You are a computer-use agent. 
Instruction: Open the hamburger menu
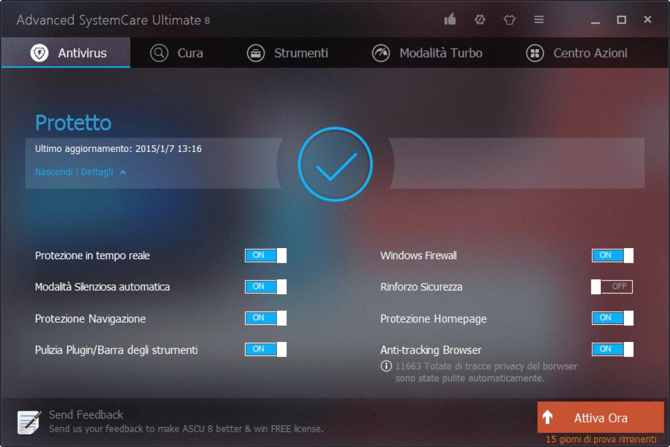(539, 18)
